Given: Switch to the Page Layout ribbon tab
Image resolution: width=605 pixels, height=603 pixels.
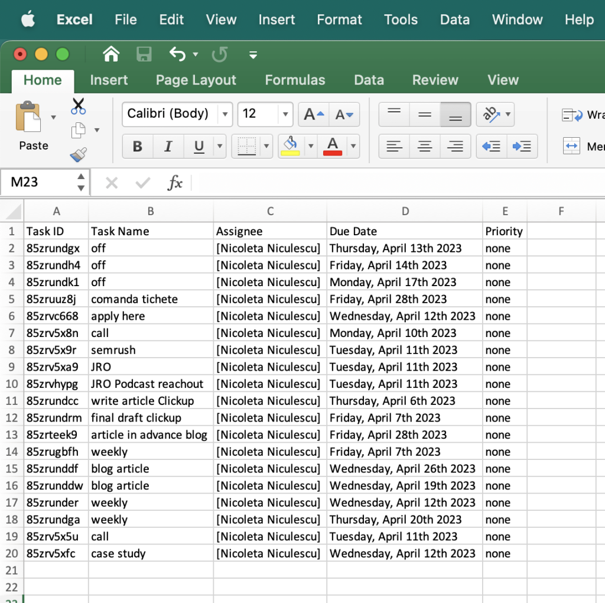Looking at the screenshot, I should 196,80.
